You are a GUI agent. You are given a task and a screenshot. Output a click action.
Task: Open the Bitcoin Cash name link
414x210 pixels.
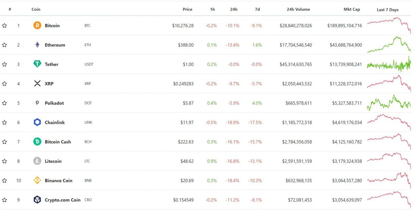coord(58,142)
